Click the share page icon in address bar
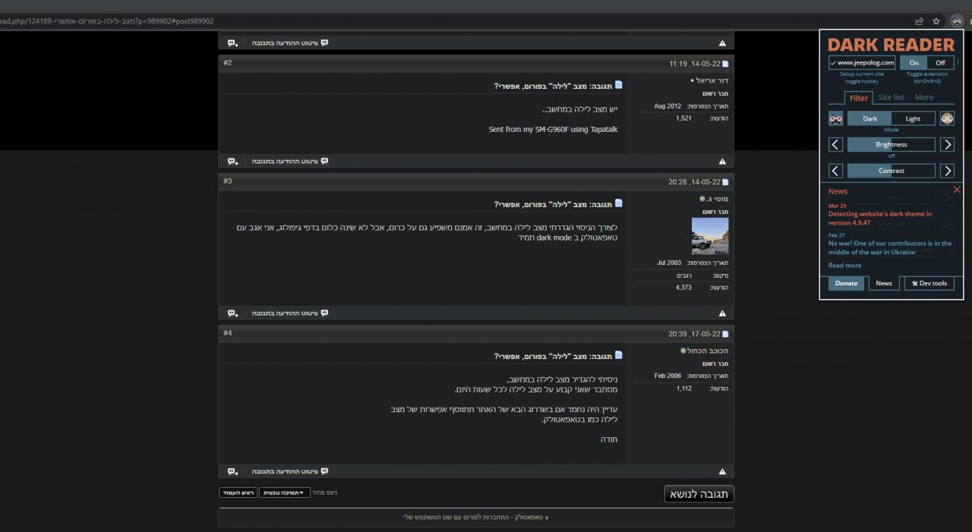Image resolution: width=972 pixels, height=532 pixels. pyautogui.click(x=920, y=21)
